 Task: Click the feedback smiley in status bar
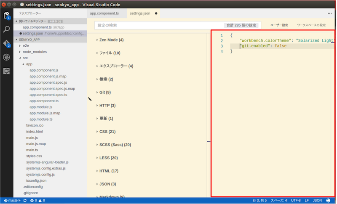328,200
